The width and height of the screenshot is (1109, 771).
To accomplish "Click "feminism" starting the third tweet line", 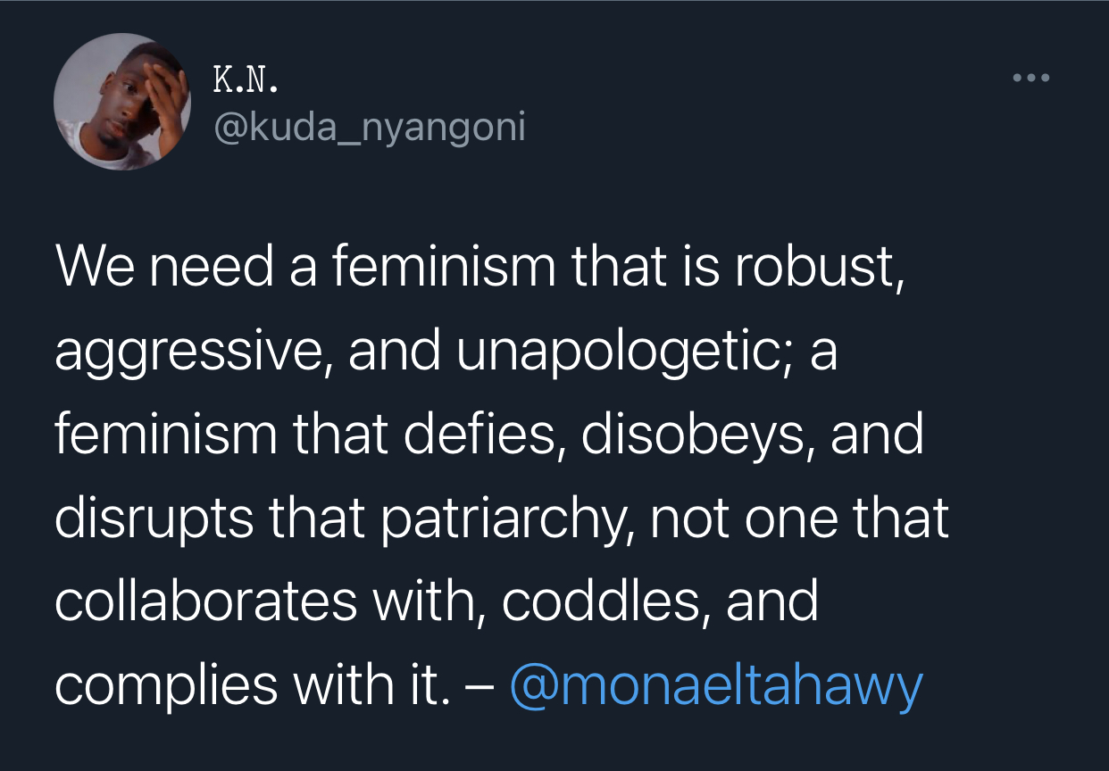I will [167, 435].
